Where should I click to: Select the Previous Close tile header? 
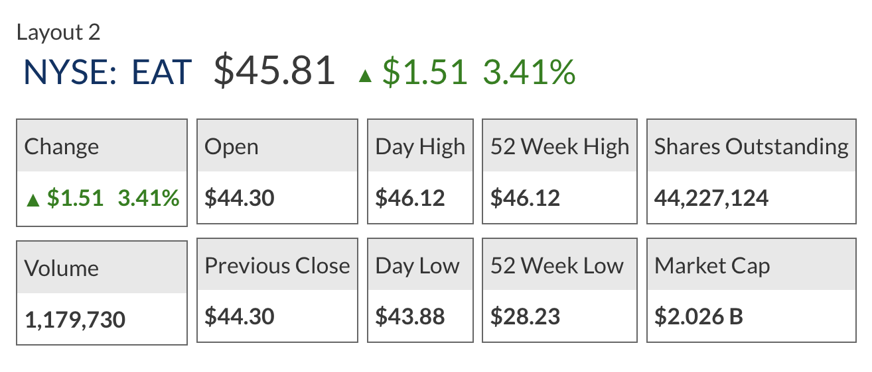click(277, 265)
